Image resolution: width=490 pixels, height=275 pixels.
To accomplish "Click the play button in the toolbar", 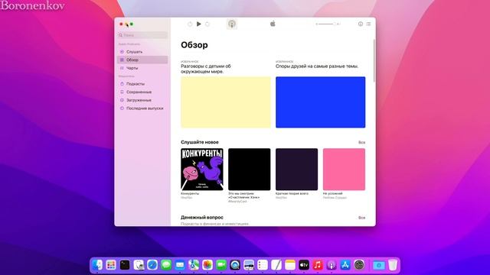I will [199, 24].
